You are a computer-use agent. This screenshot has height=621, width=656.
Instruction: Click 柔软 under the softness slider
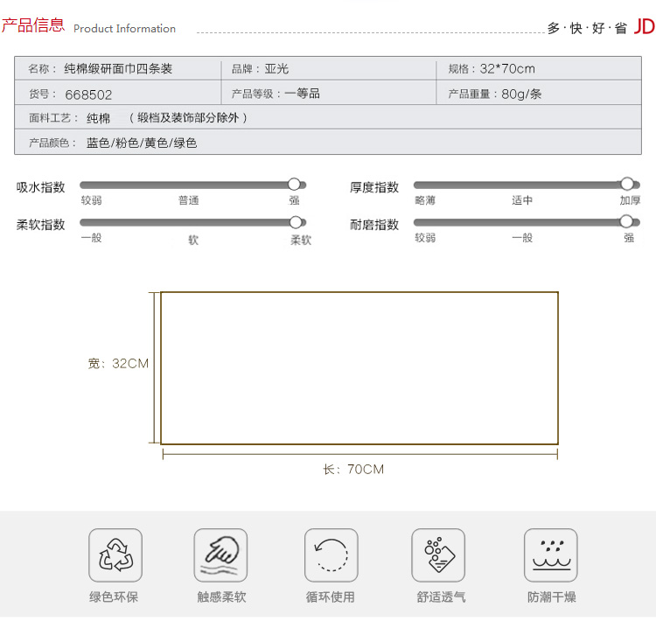301,240
